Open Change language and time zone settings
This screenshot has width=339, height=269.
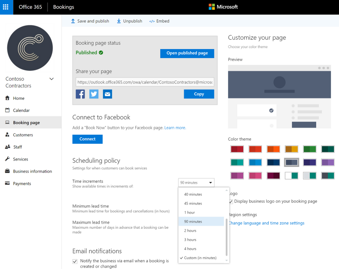tap(266, 223)
